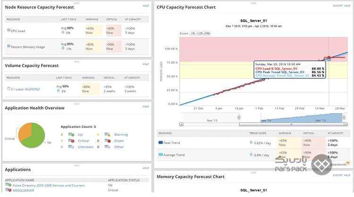This screenshot has width=354, height=197.
Task: Click the Other status application icon
Action: point(108,147)
